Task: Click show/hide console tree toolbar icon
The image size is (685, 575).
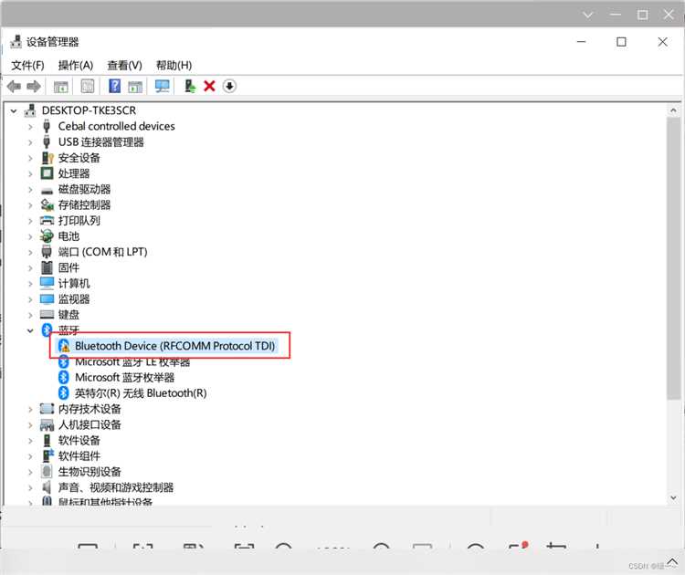Action: 60,87
